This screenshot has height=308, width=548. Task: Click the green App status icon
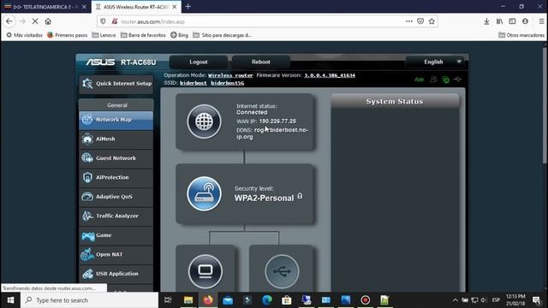[419, 80]
